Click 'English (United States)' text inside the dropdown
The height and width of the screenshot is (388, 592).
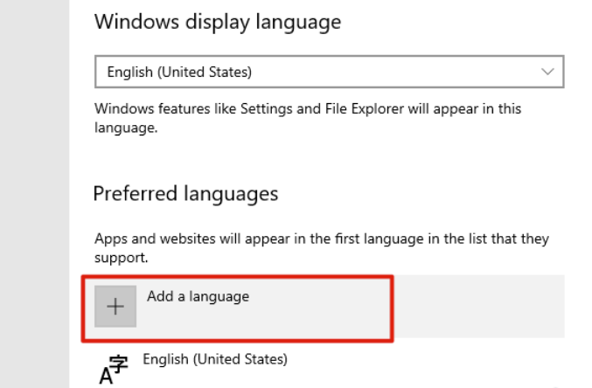[x=179, y=72]
